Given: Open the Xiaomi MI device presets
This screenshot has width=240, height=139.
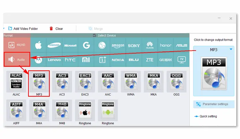Looking at the screenshot, I should pos(86,60).
